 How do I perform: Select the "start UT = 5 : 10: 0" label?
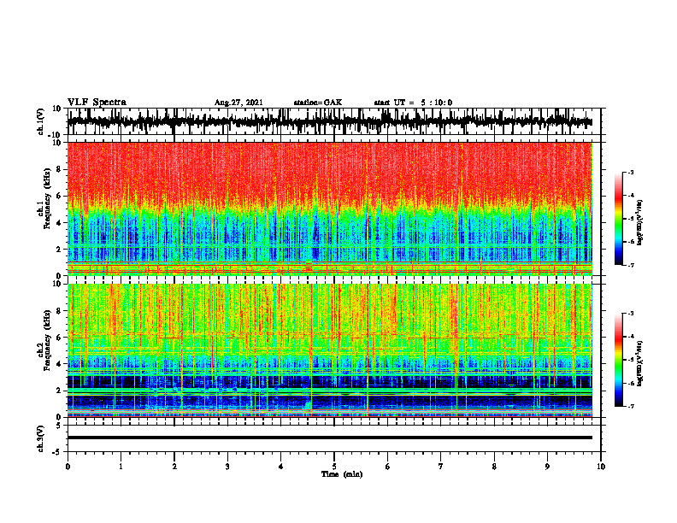pos(413,103)
